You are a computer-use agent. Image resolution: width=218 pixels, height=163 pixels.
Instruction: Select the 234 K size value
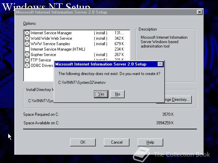119,49
